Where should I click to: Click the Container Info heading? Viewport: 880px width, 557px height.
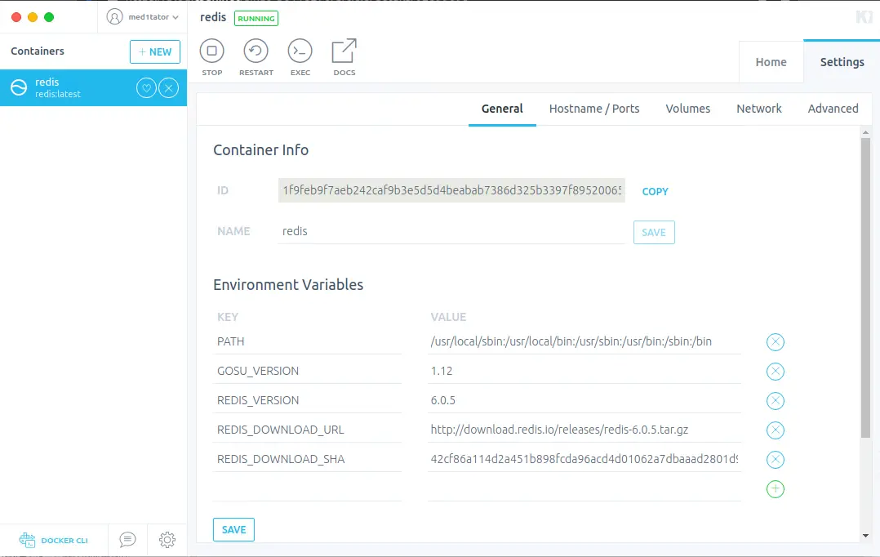261,150
